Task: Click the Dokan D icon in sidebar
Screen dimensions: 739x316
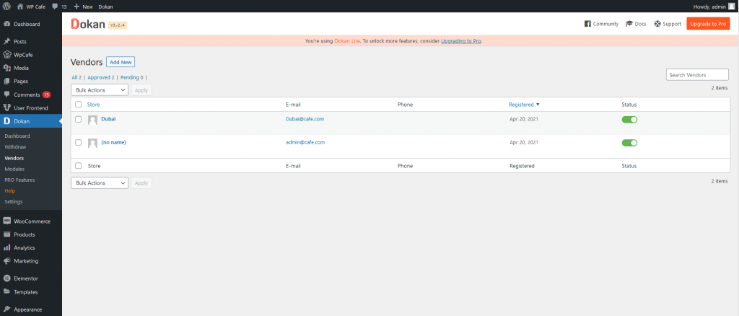Action: click(x=7, y=121)
